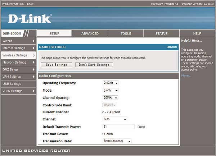216x156 pixels.
Task: Open the Channel Auto dropdown
Action: pos(115,119)
